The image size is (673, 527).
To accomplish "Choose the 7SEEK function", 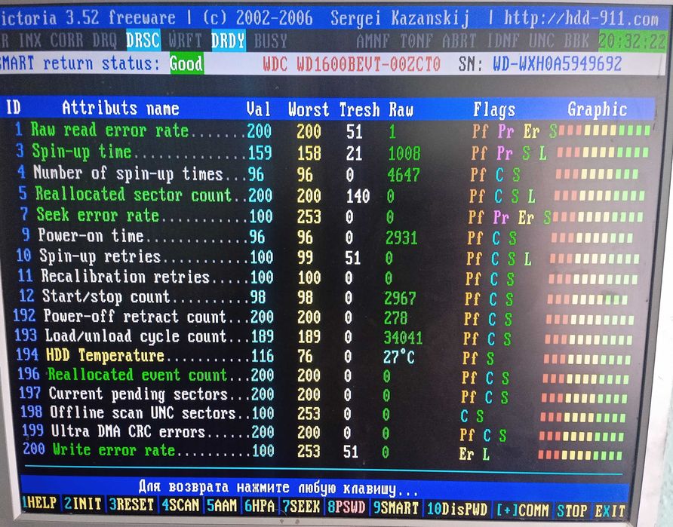I will (301, 506).
